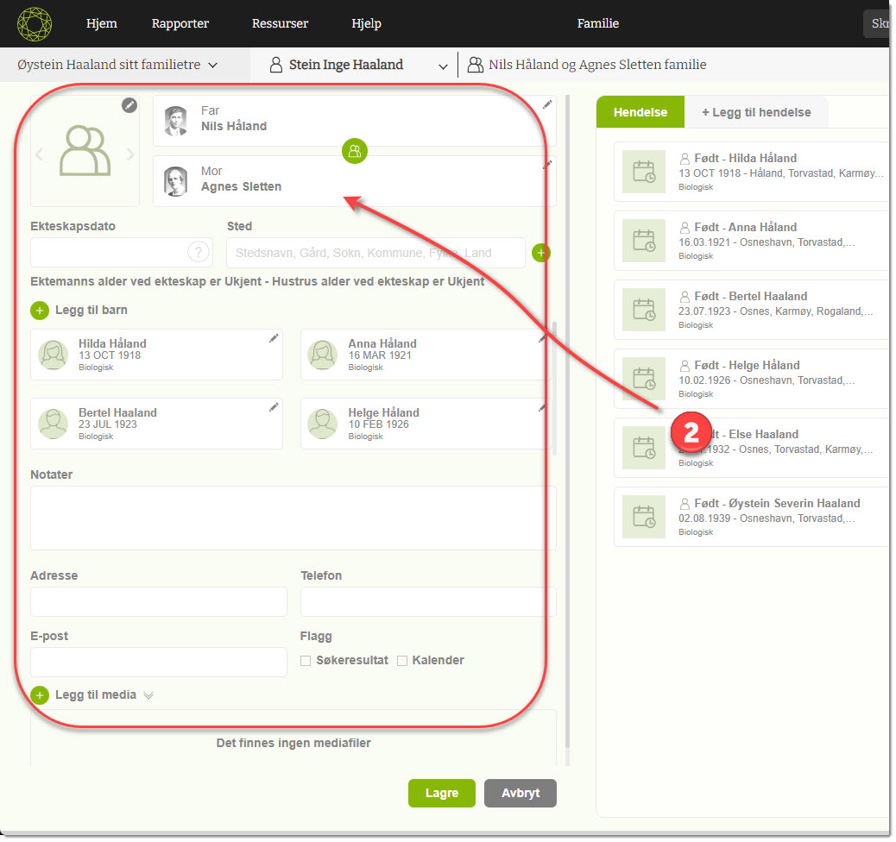Click green plus icon beside Sted field
Viewport: 896px width, 842px height.
click(540, 253)
